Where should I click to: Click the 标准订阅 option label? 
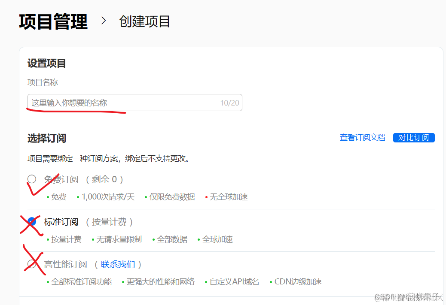[x=61, y=222]
